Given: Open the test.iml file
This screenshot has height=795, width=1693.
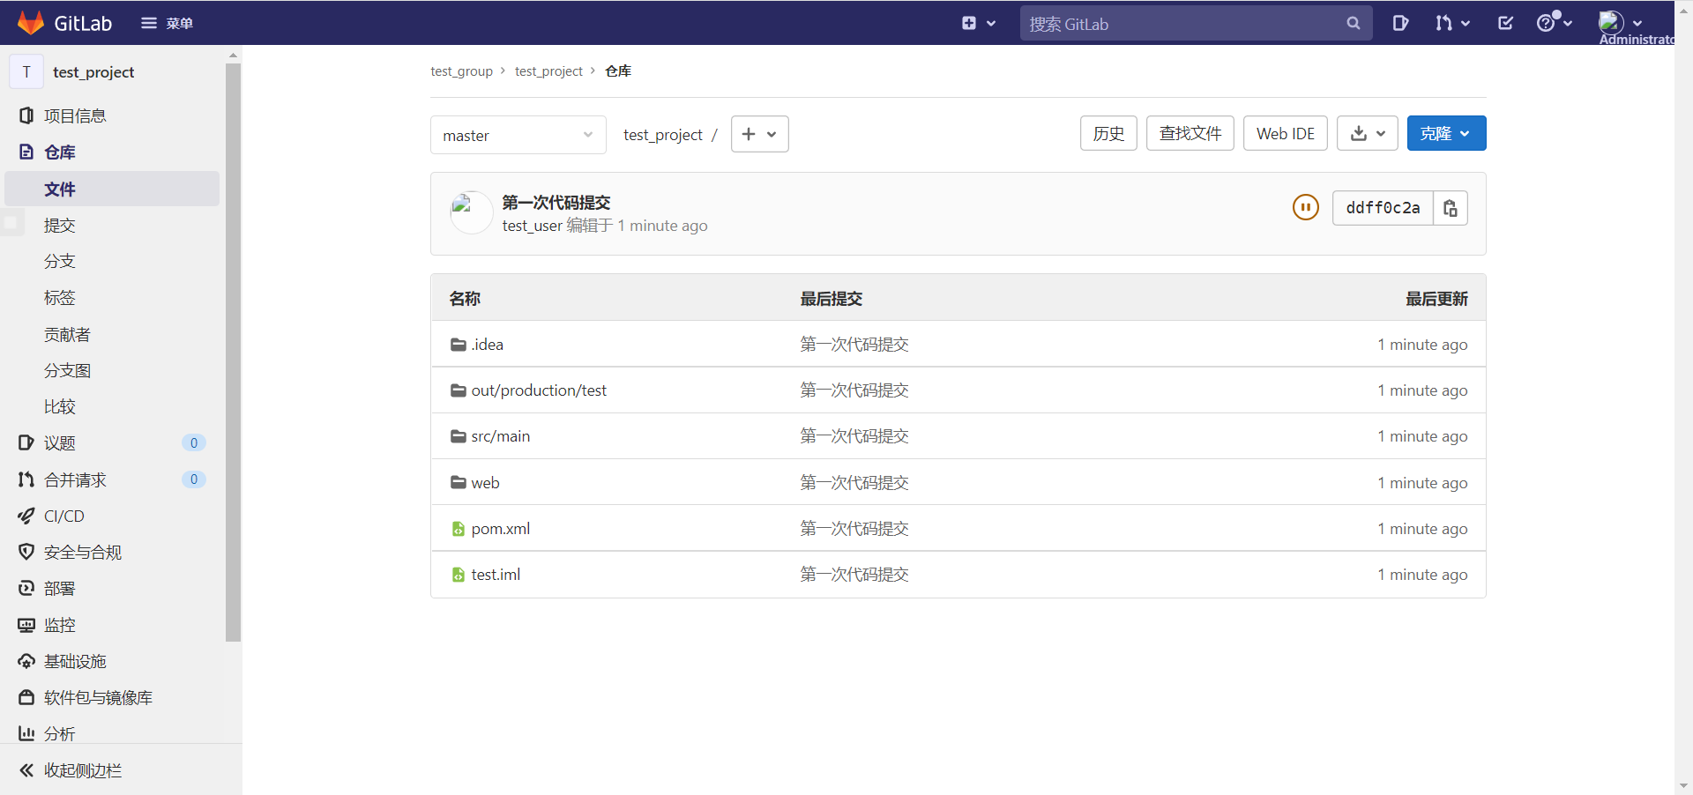Looking at the screenshot, I should pyautogui.click(x=496, y=575).
